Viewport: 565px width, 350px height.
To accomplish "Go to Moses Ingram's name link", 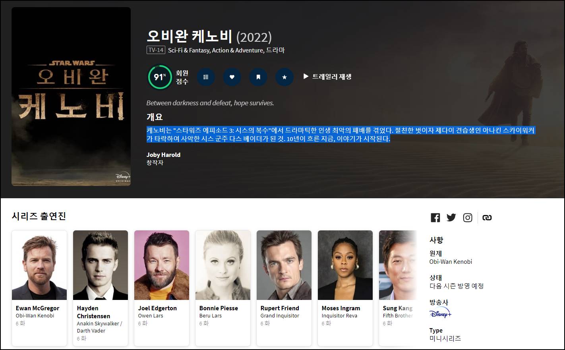I will tap(341, 308).
